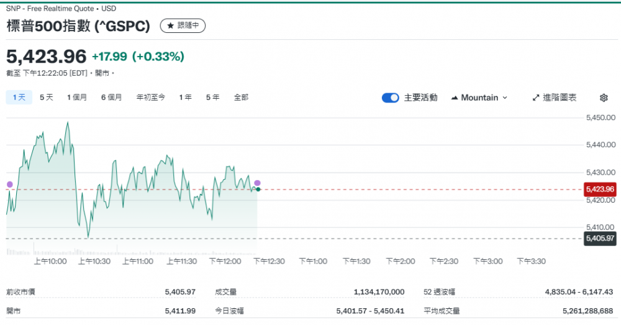Choose the 6個月 range tab
This screenshot has height=325, width=621.
[112, 98]
